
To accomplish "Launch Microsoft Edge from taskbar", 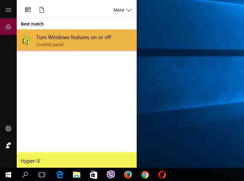I will pyautogui.click(x=60, y=175).
